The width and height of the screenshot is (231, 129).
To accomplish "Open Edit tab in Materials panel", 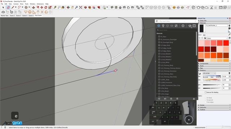I will (x=204, y=35).
